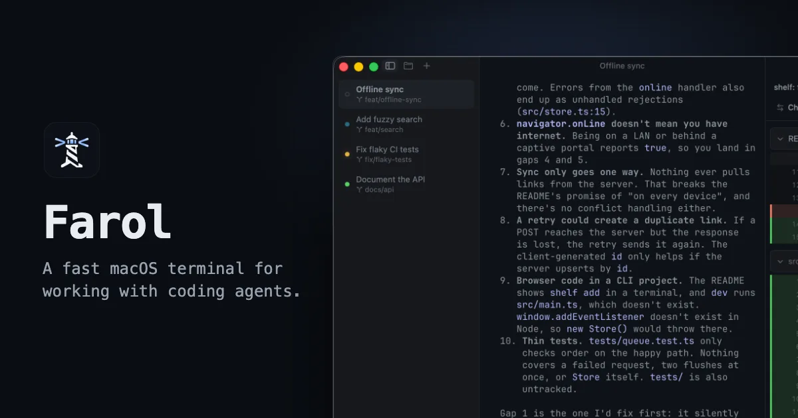This screenshot has height=418, width=798.
Task: Click the green zoom window button
Action: click(x=374, y=66)
